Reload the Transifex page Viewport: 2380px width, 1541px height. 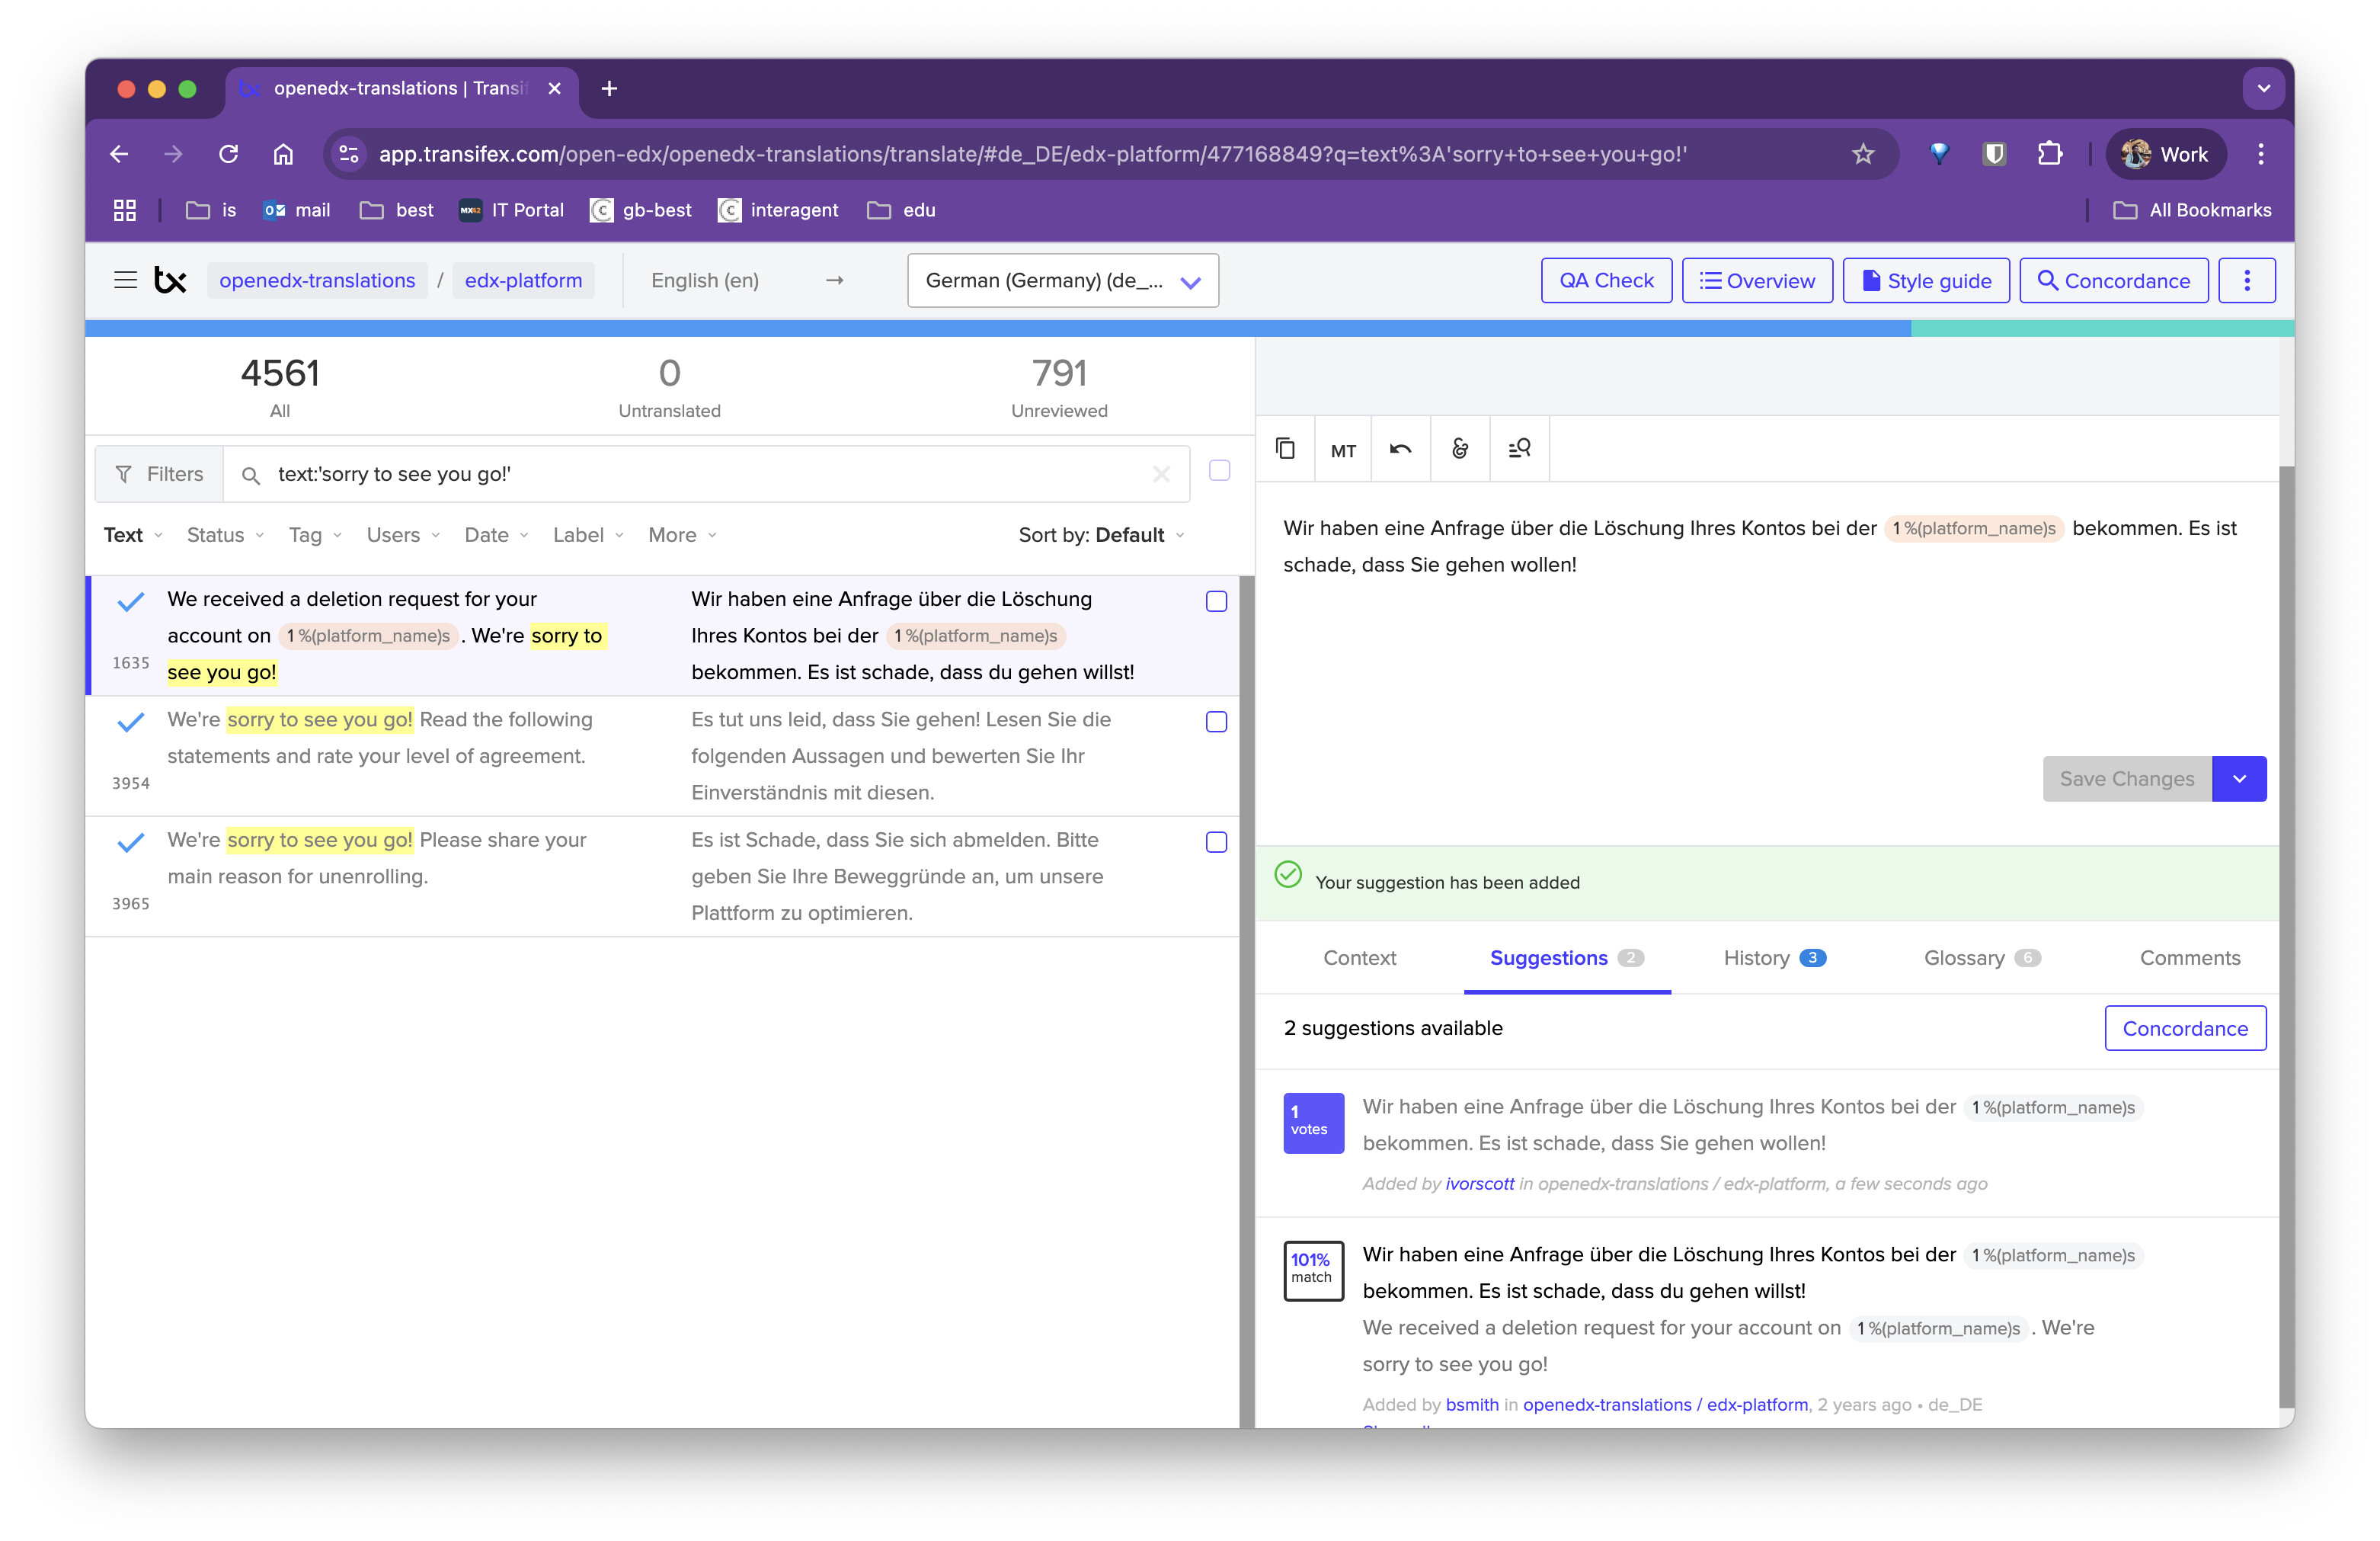[229, 154]
